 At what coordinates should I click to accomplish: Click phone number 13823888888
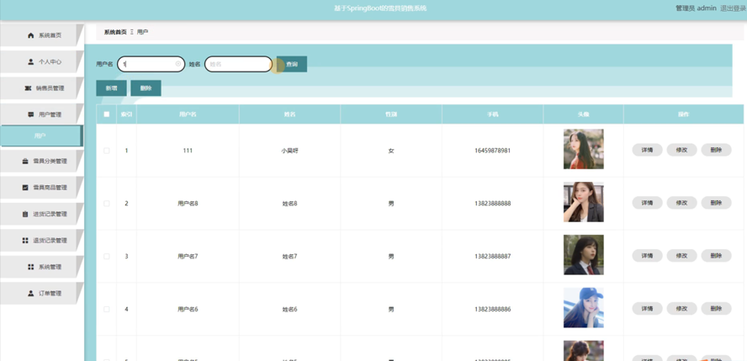(493, 204)
